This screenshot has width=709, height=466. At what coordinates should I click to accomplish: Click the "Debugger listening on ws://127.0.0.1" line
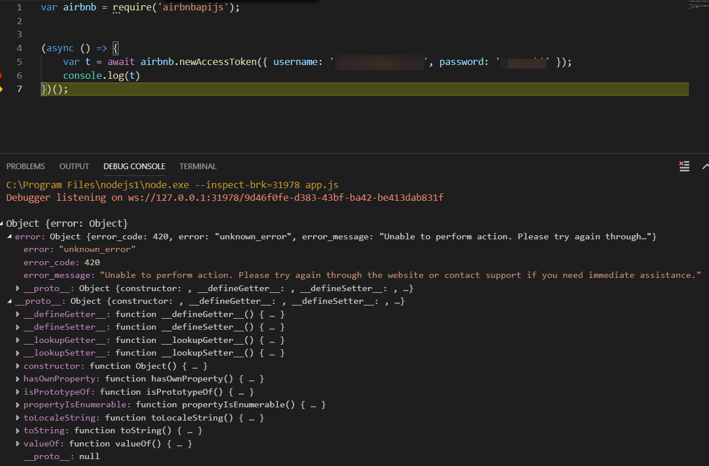tap(224, 197)
